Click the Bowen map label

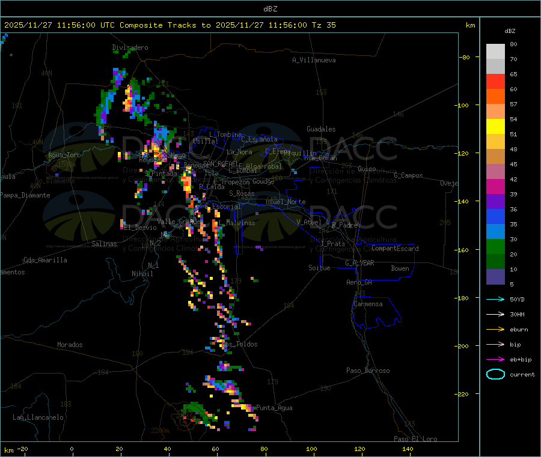click(x=400, y=269)
